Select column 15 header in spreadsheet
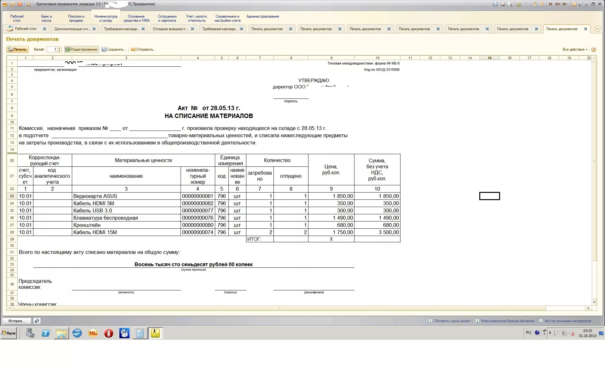 (x=489, y=58)
